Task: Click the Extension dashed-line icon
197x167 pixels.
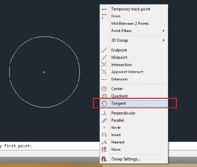Action: click(104, 79)
